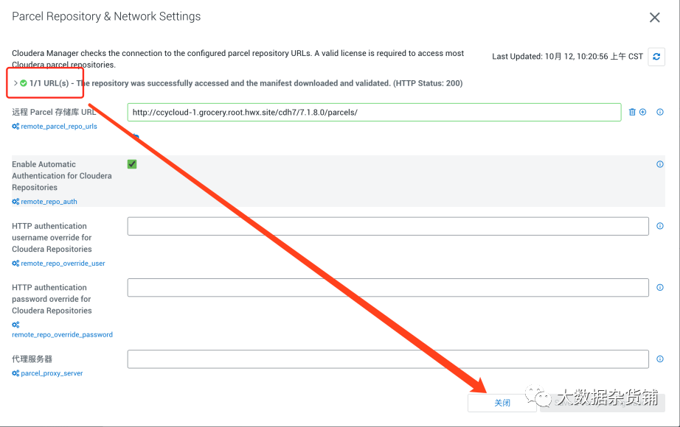Click the 关闭 button
This screenshot has width=680, height=427.
click(x=502, y=403)
